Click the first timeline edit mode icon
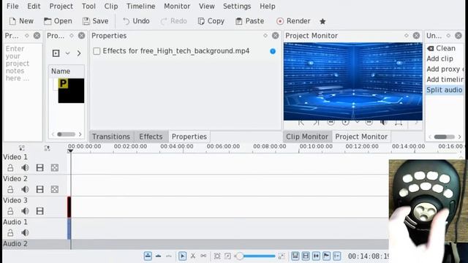Screen dimensions: 468x263 point(148,256)
